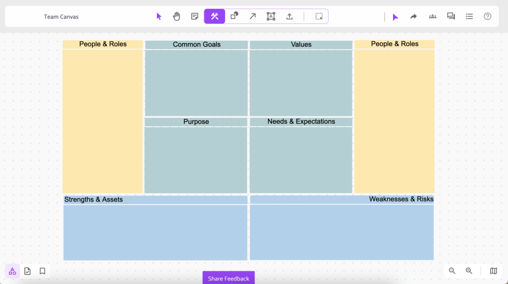
Task: Click the Team Canvas title field
Action: tap(61, 17)
